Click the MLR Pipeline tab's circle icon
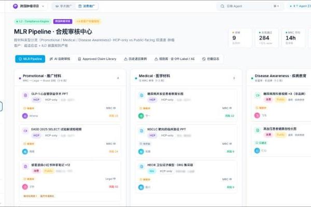This screenshot has height=207, width=311. [20, 59]
